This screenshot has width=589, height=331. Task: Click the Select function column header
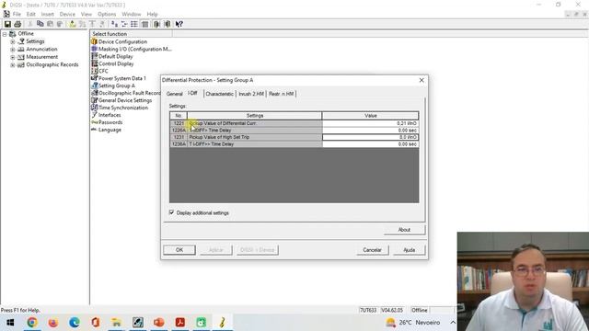point(131,34)
